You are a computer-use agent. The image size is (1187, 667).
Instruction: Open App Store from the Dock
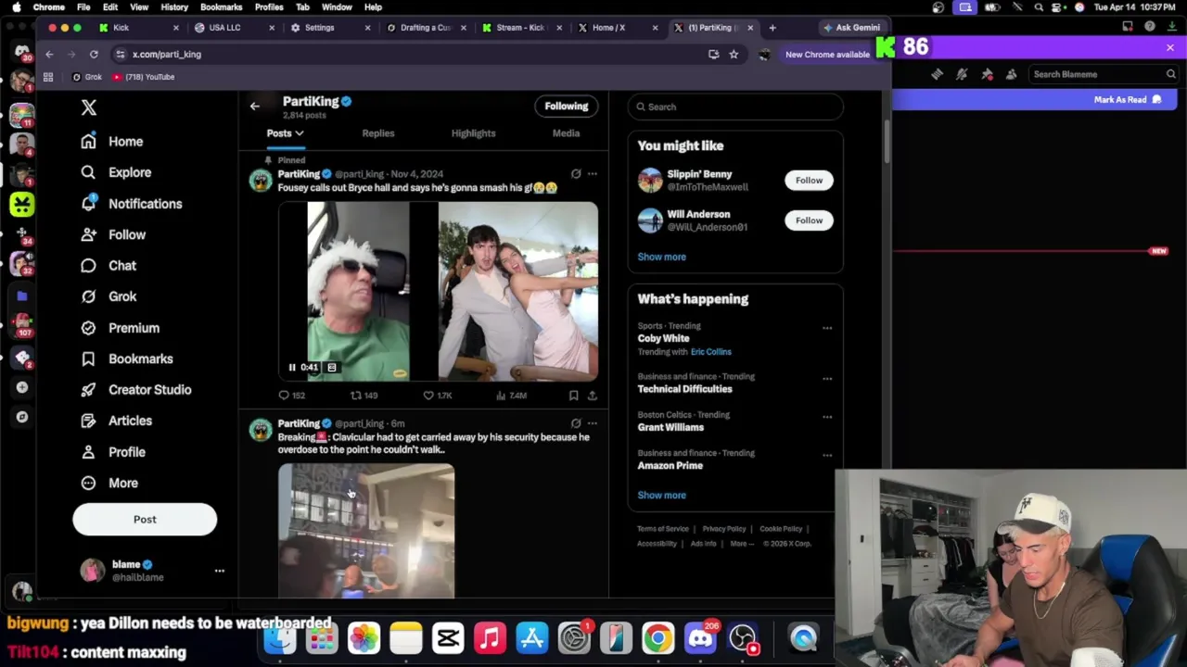(532, 638)
